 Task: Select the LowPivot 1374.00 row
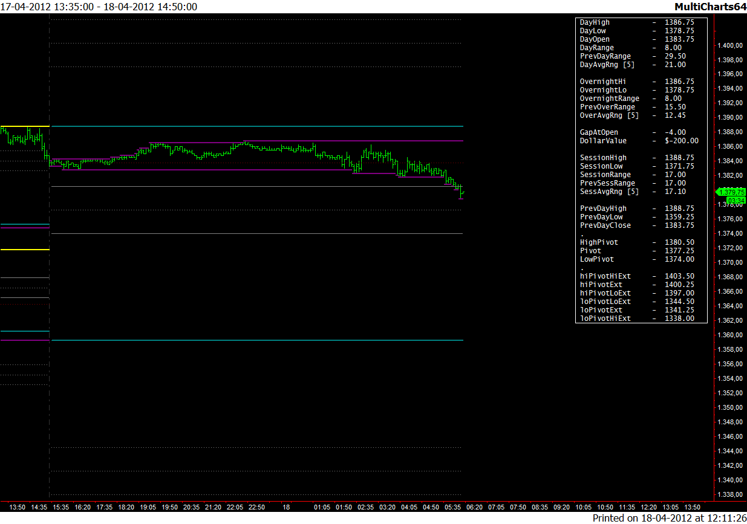(637, 259)
